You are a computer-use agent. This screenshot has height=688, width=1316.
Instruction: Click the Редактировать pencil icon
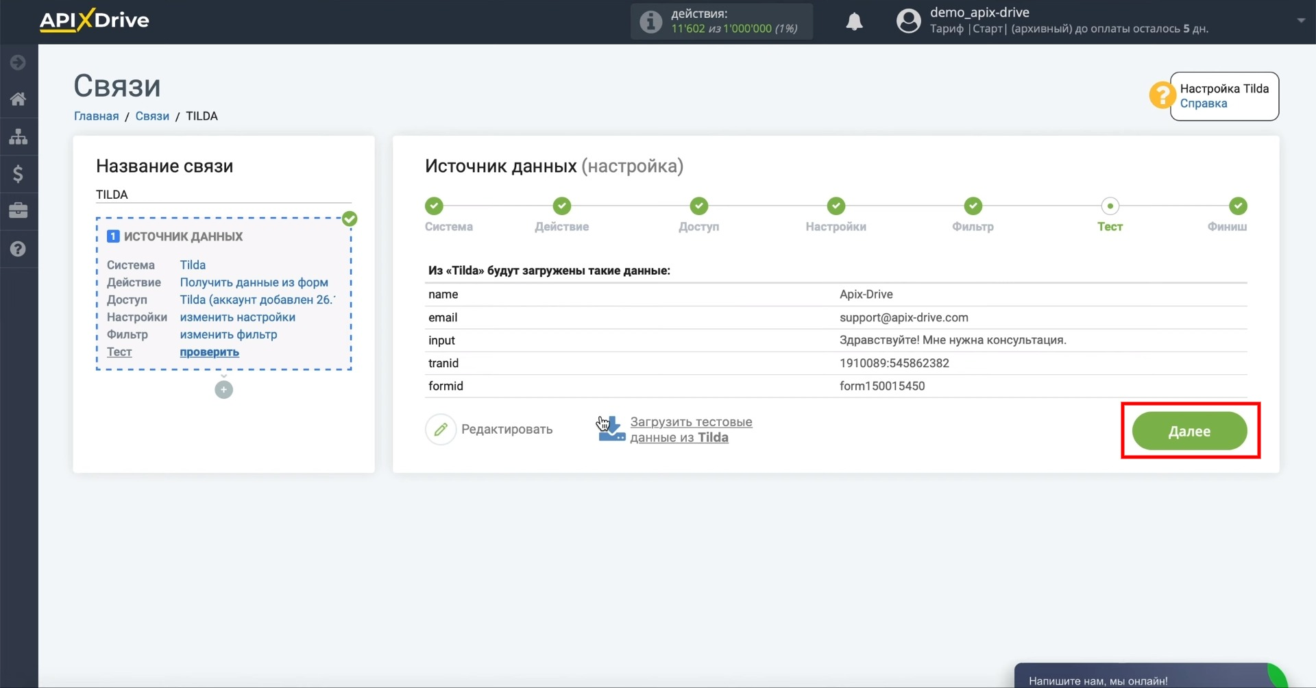point(441,430)
